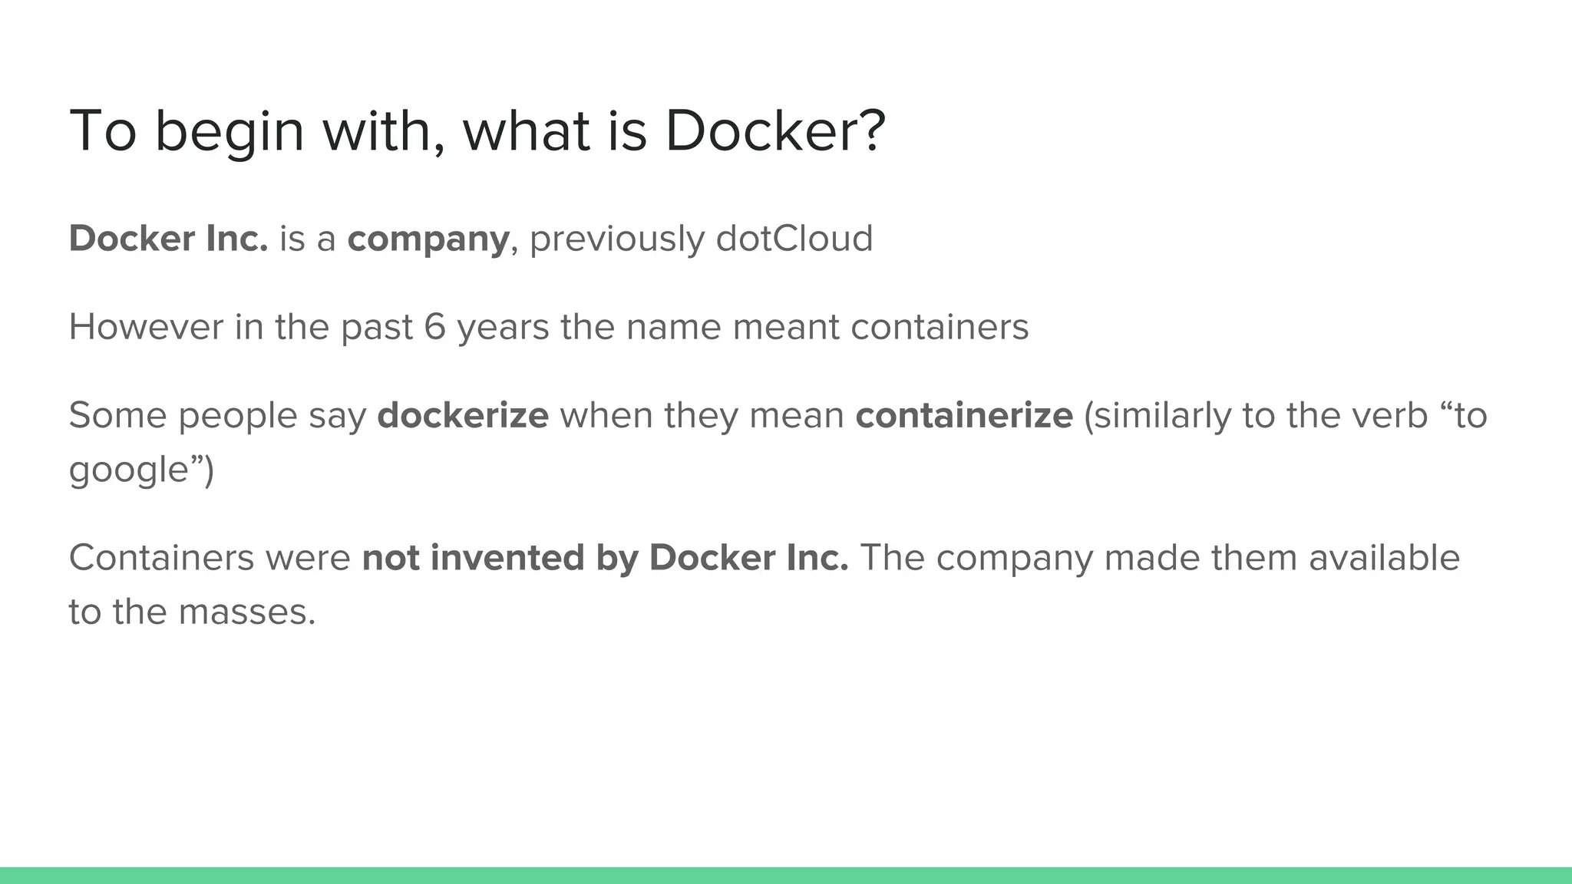Click the bold word 'dockerize'
The height and width of the screenshot is (884, 1572).
463,416
